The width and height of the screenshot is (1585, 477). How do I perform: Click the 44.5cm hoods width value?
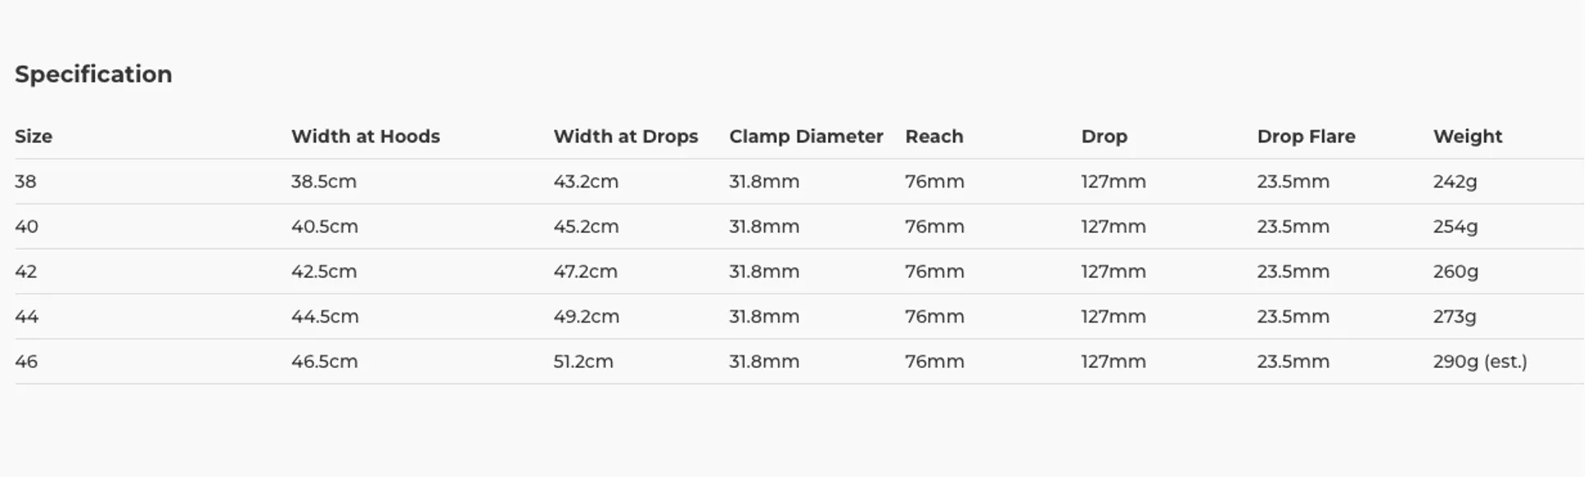324,316
